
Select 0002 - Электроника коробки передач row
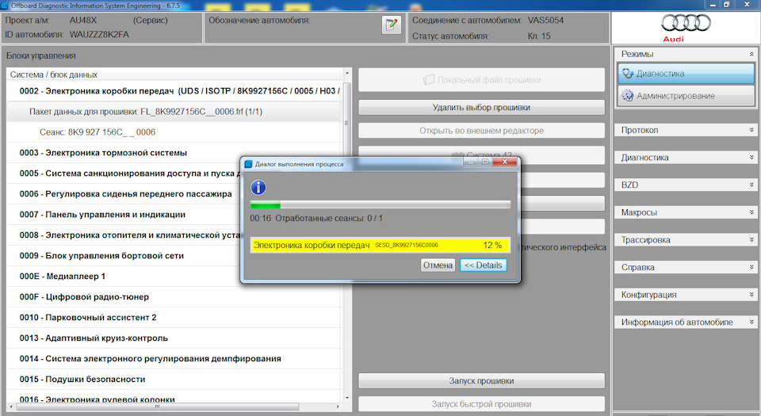(174, 90)
